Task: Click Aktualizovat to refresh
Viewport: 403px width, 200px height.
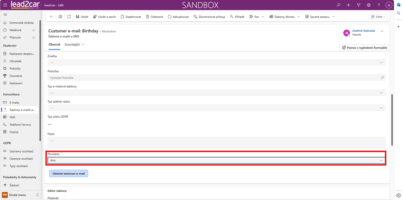Action: (178, 17)
